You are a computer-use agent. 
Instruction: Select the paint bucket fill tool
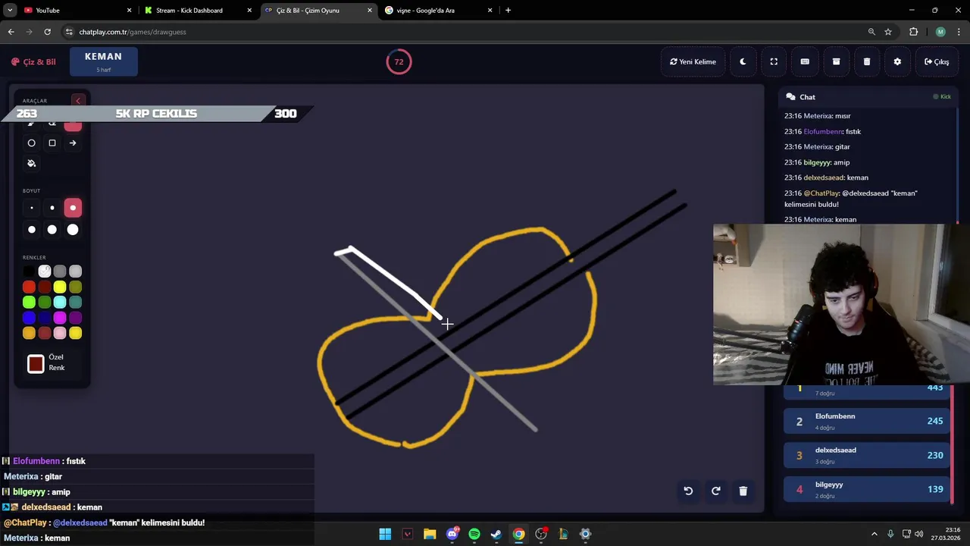[31, 163]
